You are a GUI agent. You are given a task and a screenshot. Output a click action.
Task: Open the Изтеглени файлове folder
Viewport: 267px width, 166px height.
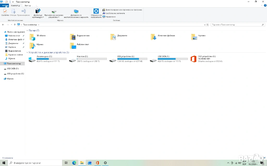[x=154, y=37]
